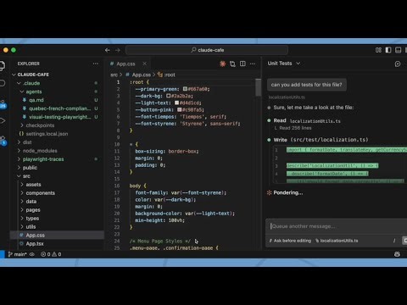This screenshot has height=305, width=407.
Task: Click the localizationUtils.ts attached file chip
Action: [337, 241]
